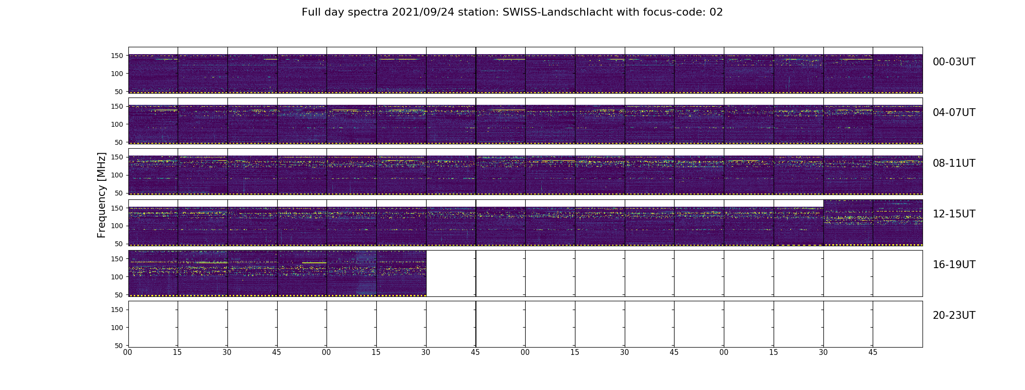Click the 150 tick of the 16-19UT row
This screenshot has width=1025, height=390.
[118, 259]
